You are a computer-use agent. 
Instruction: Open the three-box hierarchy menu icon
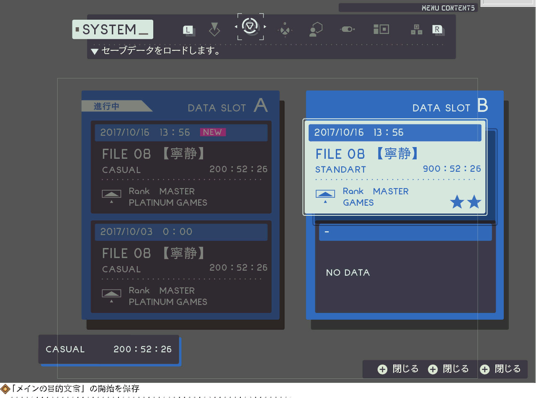click(x=416, y=29)
